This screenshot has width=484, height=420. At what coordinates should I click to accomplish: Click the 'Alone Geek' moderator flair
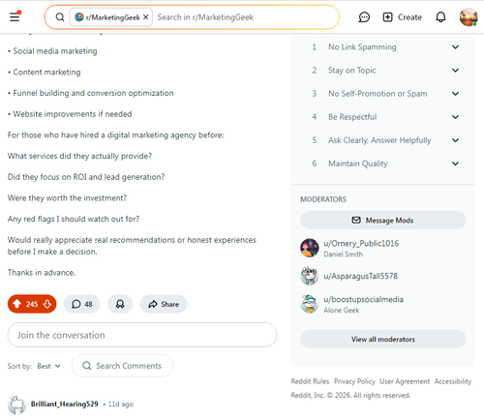tap(342, 310)
